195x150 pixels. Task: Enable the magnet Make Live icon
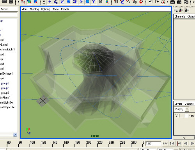pos(141,2)
